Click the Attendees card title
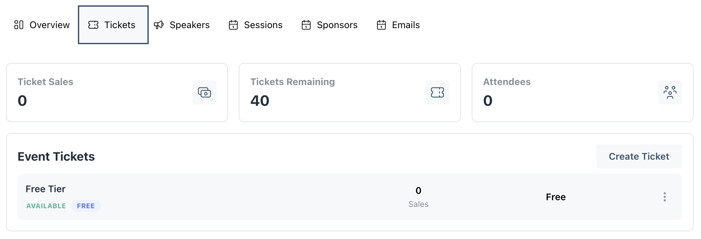701x239 pixels. coord(507,82)
